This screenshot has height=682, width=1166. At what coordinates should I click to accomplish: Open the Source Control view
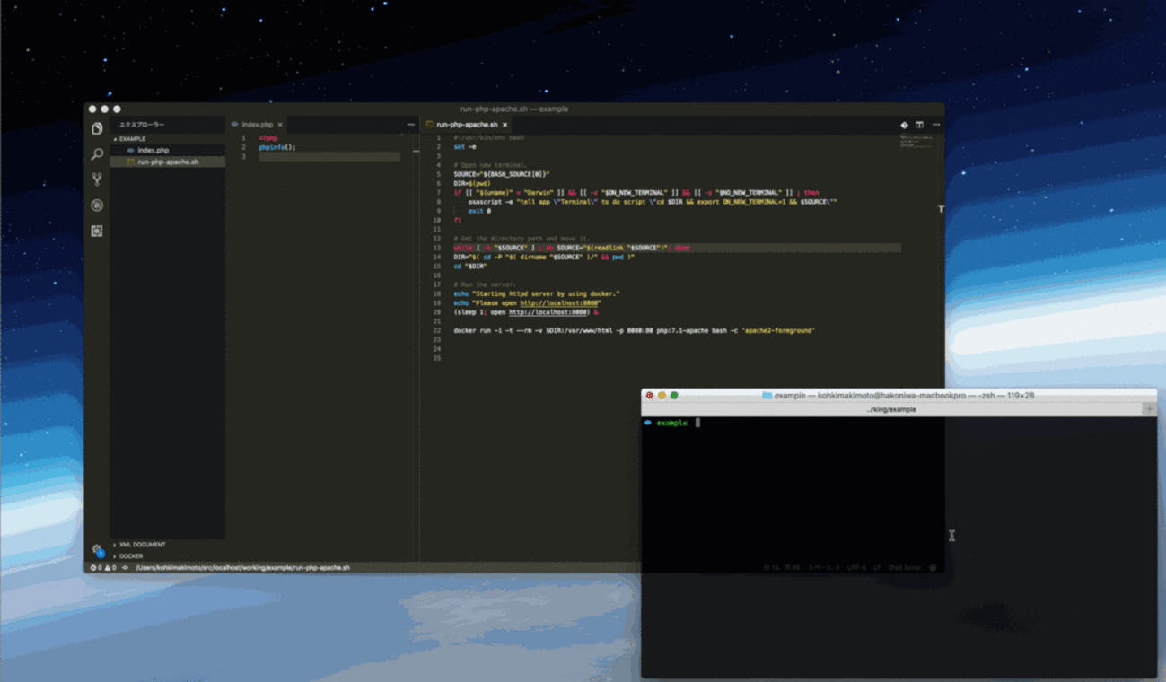coord(97,179)
